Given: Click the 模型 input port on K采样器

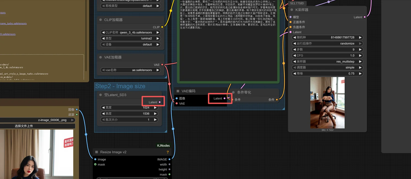Looking at the screenshot, I should [x=291, y=17].
